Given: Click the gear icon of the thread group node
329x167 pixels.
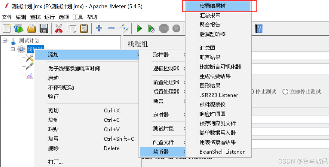Looking at the screenshot, I should pos(21,49).
